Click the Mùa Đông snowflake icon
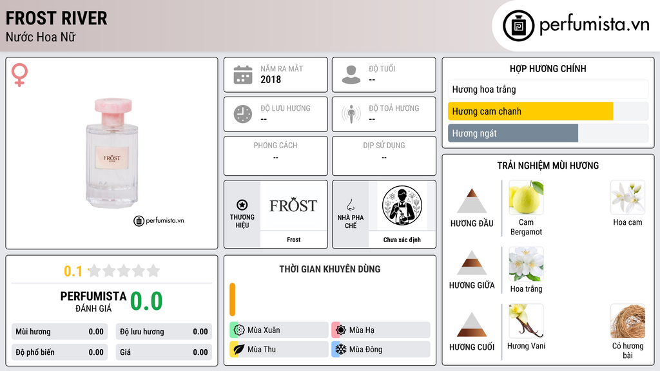Image resolution: width=660 pixels, height=371 pixels. (341, 349)
